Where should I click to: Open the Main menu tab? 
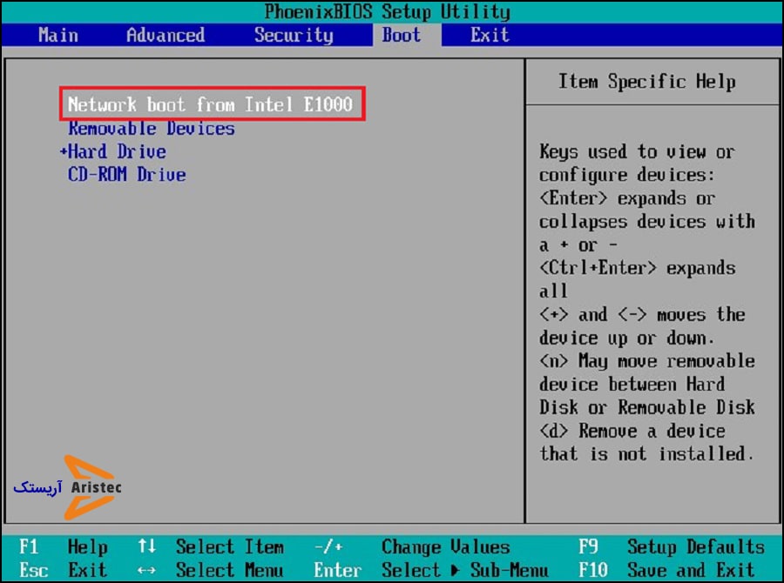pos(58,36)
